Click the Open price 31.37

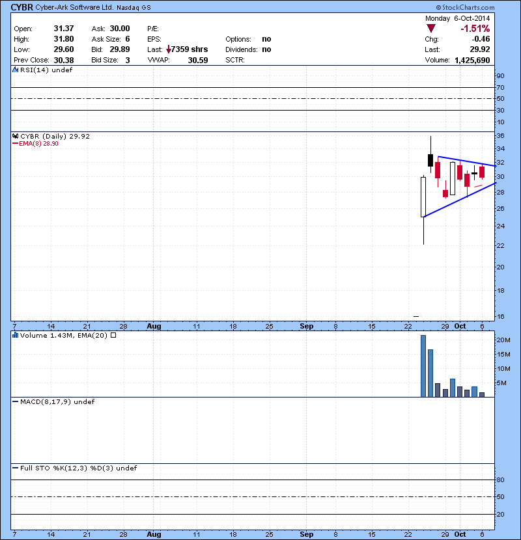click(64, 29)
